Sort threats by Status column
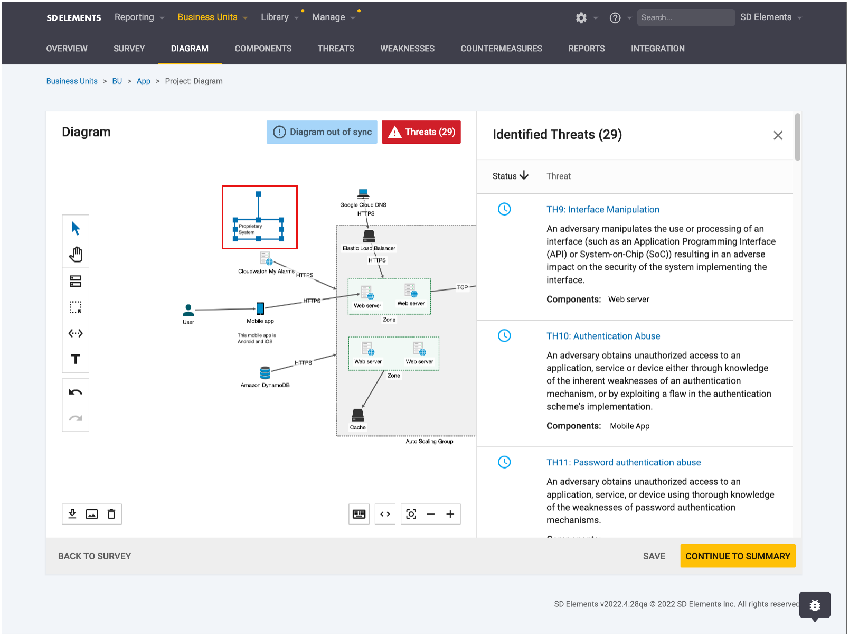 (x=510, y=176)
